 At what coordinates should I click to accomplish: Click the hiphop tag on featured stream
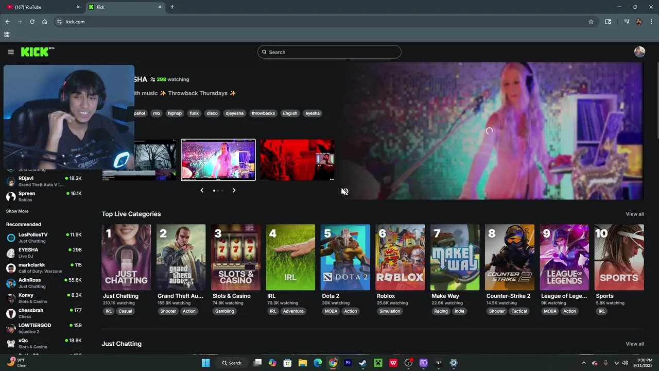coord(175,113)
